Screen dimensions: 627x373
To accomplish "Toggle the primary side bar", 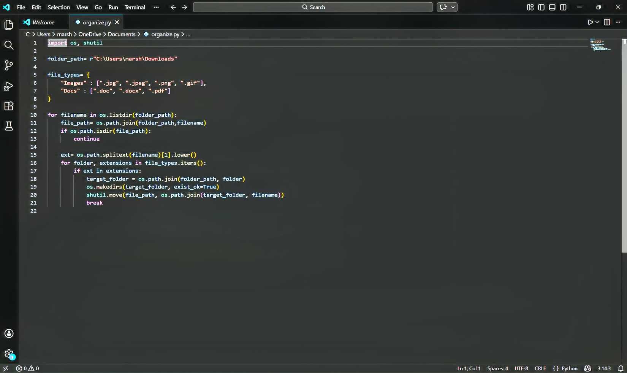I will point(541,7).
